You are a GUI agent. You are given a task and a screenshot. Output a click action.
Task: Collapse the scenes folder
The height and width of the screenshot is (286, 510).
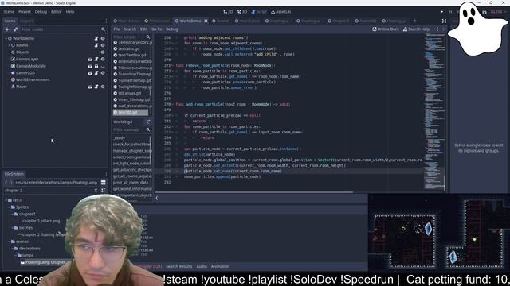(x=9, y=242)
